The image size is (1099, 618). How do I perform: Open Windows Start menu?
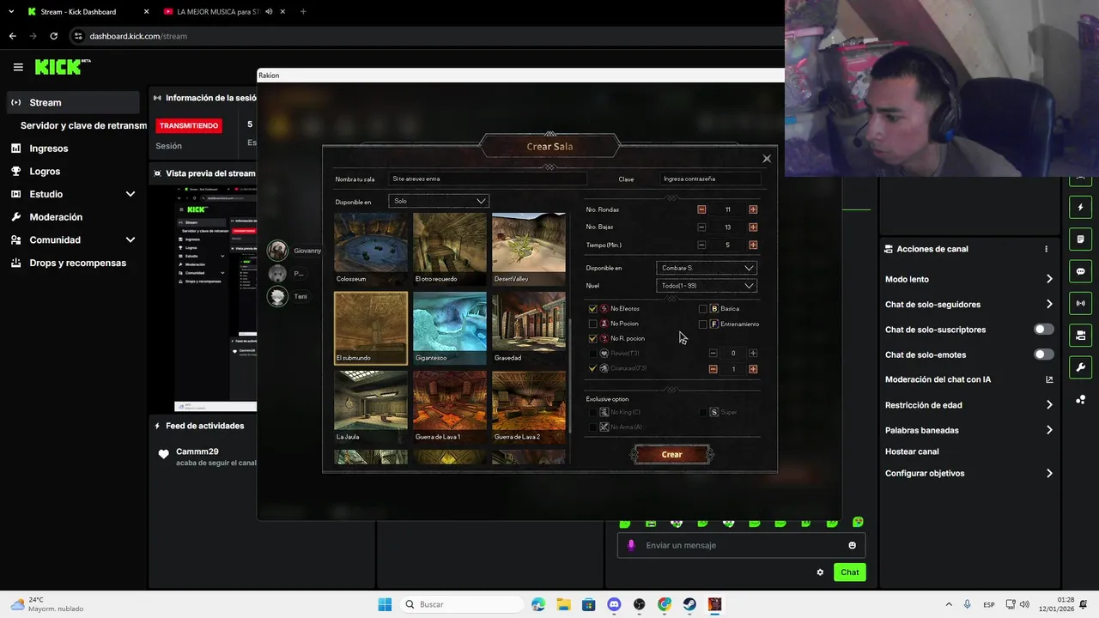click(385, 604)
